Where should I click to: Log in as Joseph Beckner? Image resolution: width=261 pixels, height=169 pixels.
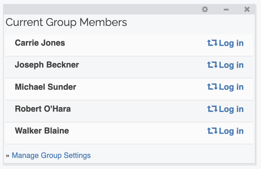click(231, 65)
